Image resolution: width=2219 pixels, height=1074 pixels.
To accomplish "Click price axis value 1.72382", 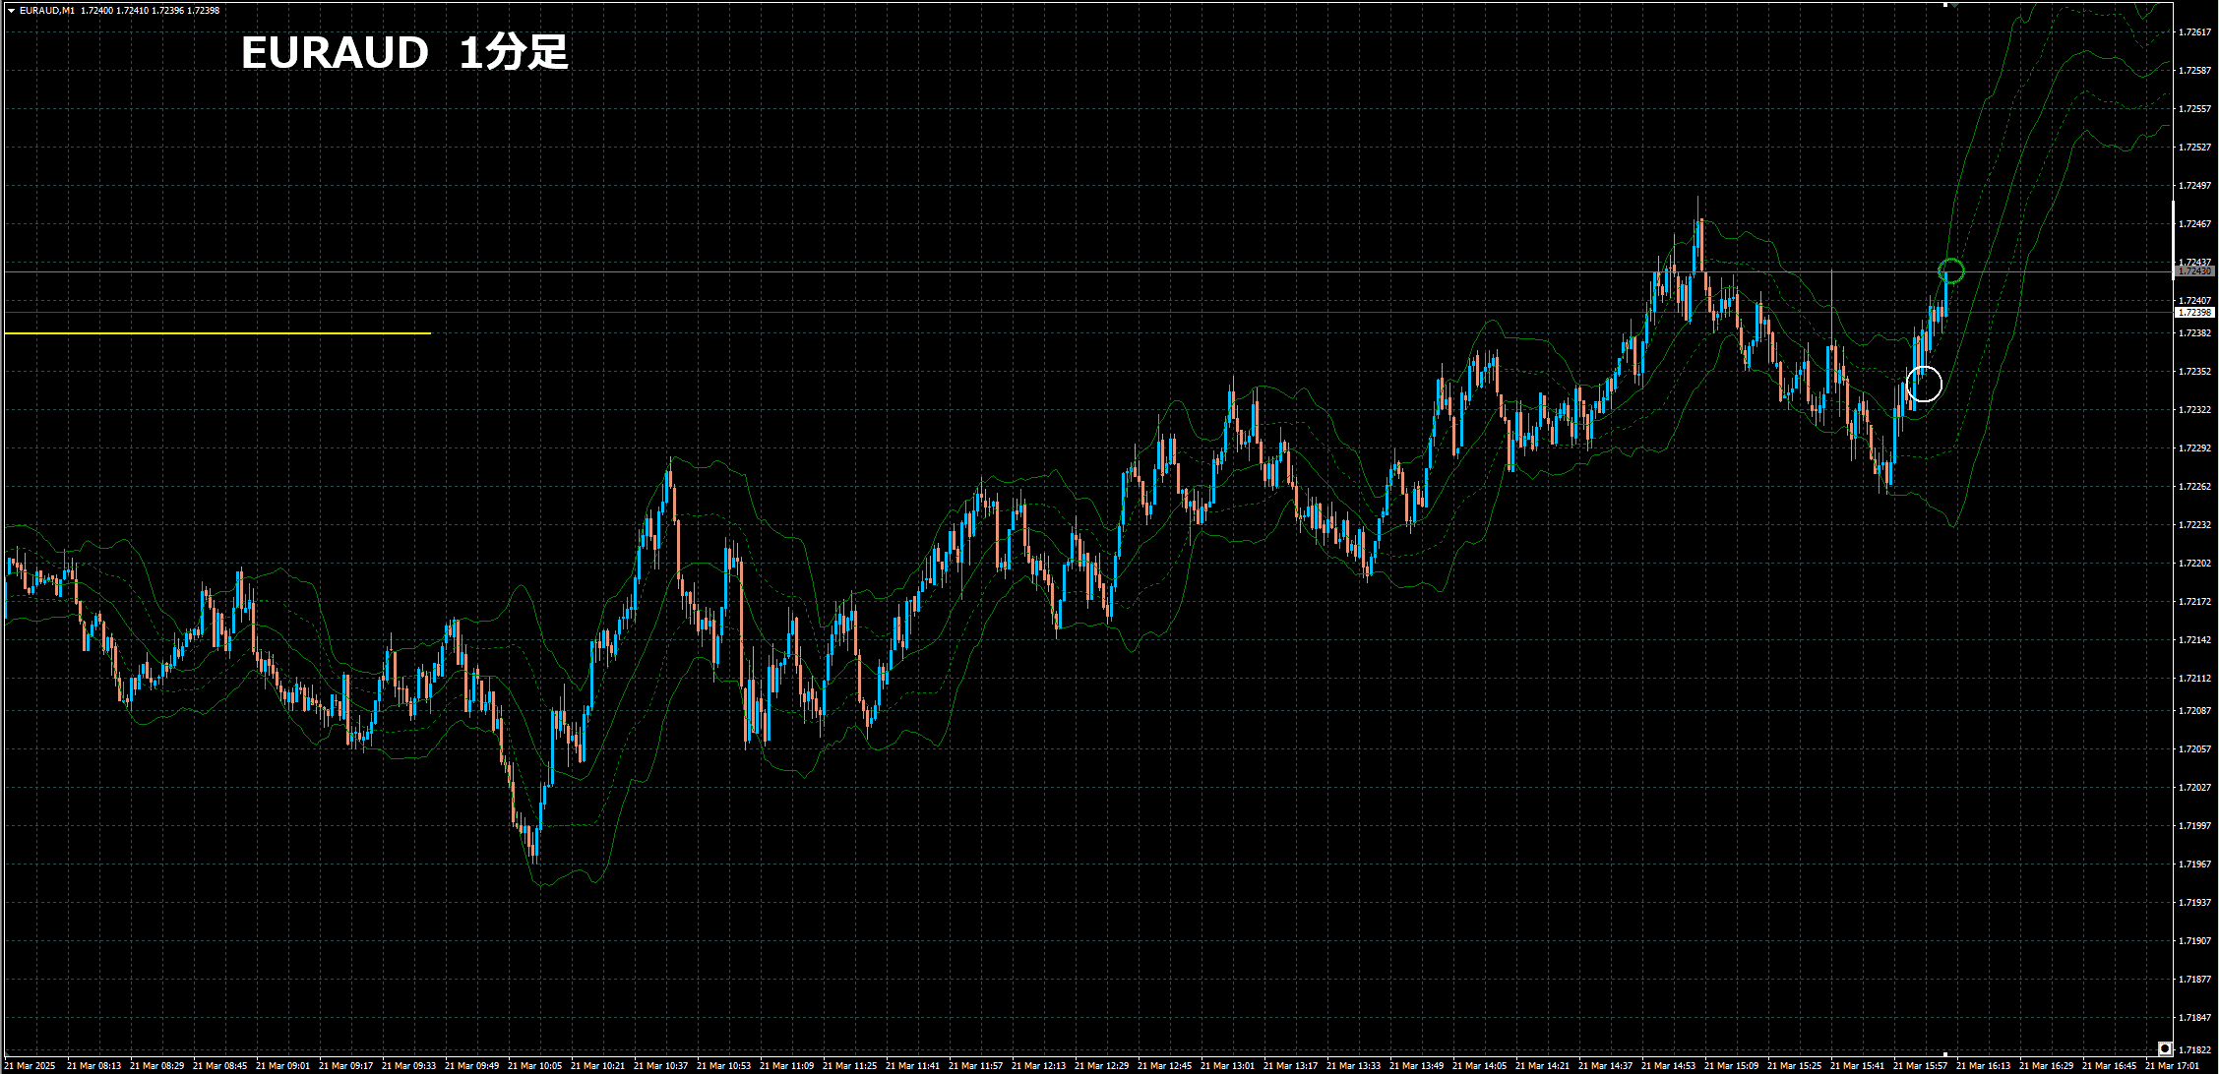I will pyautogui.click(x=2193, y=333).
